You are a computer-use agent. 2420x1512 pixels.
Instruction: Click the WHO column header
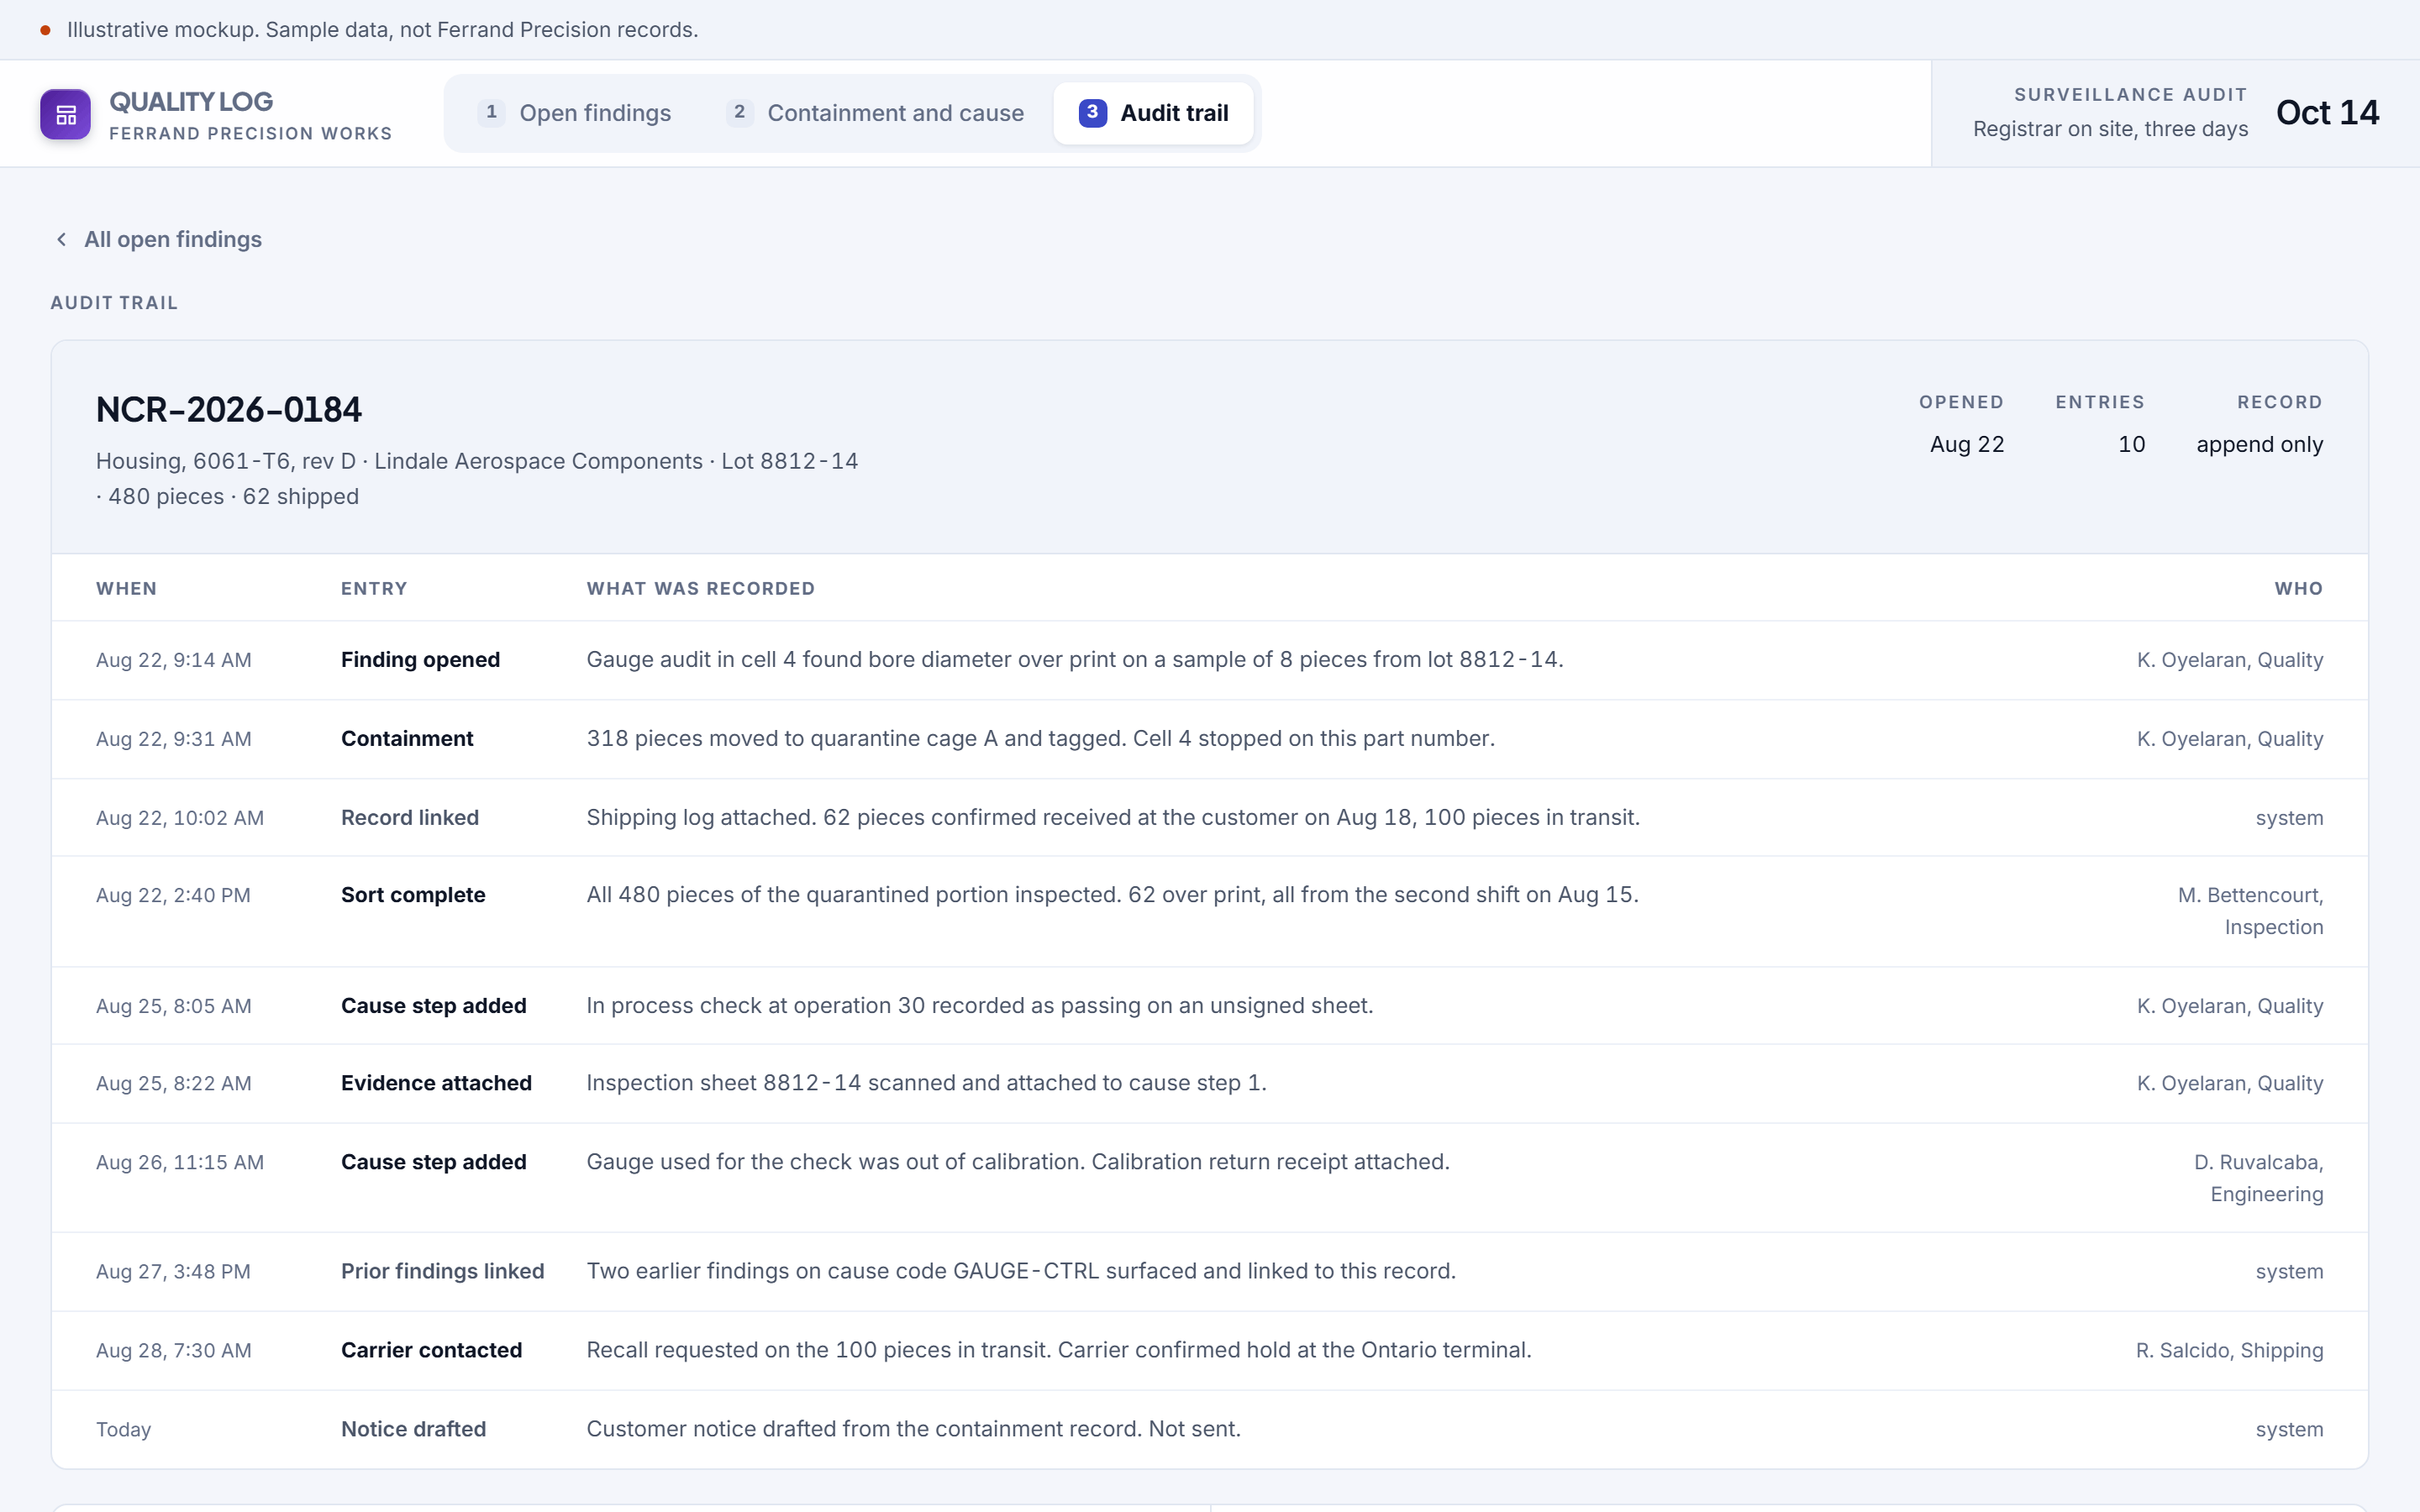click(2298, 589)
